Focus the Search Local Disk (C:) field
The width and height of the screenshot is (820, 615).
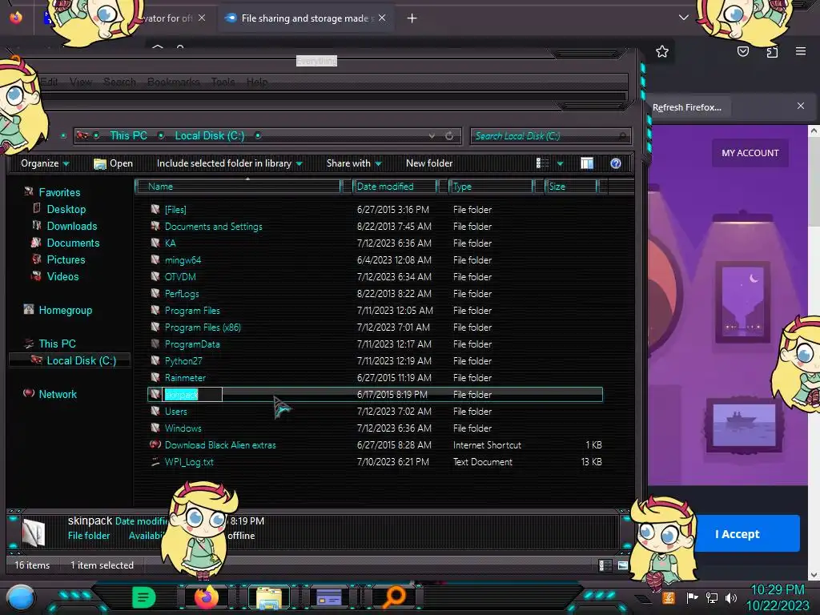[x=551, y=136]
